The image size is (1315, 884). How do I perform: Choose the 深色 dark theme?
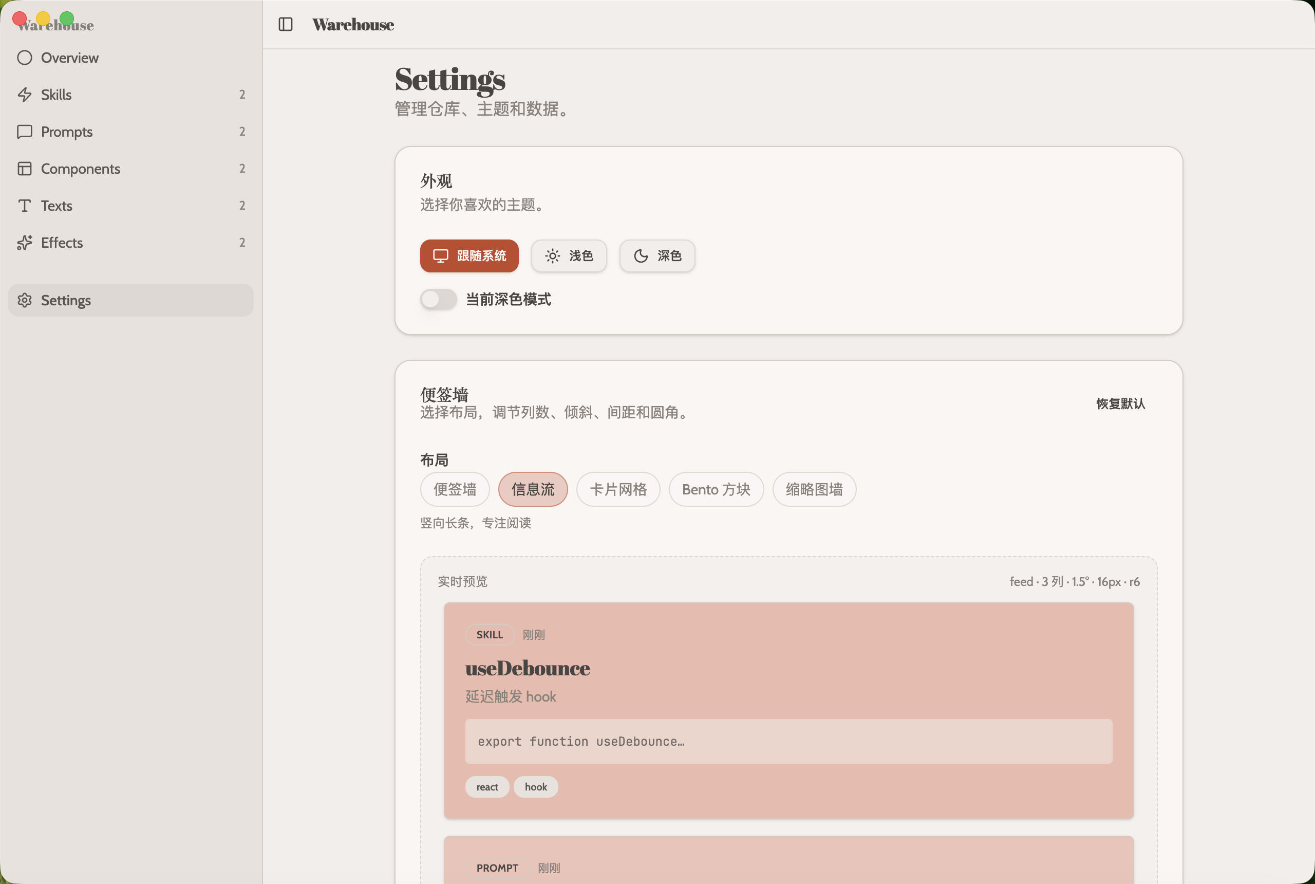pos(657,256)
